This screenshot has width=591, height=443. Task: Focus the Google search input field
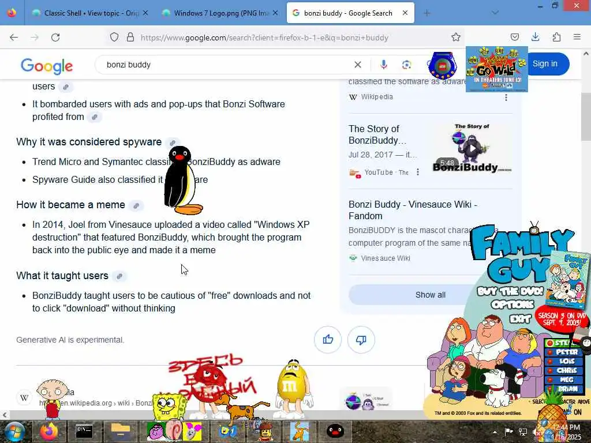pos(226,65)
